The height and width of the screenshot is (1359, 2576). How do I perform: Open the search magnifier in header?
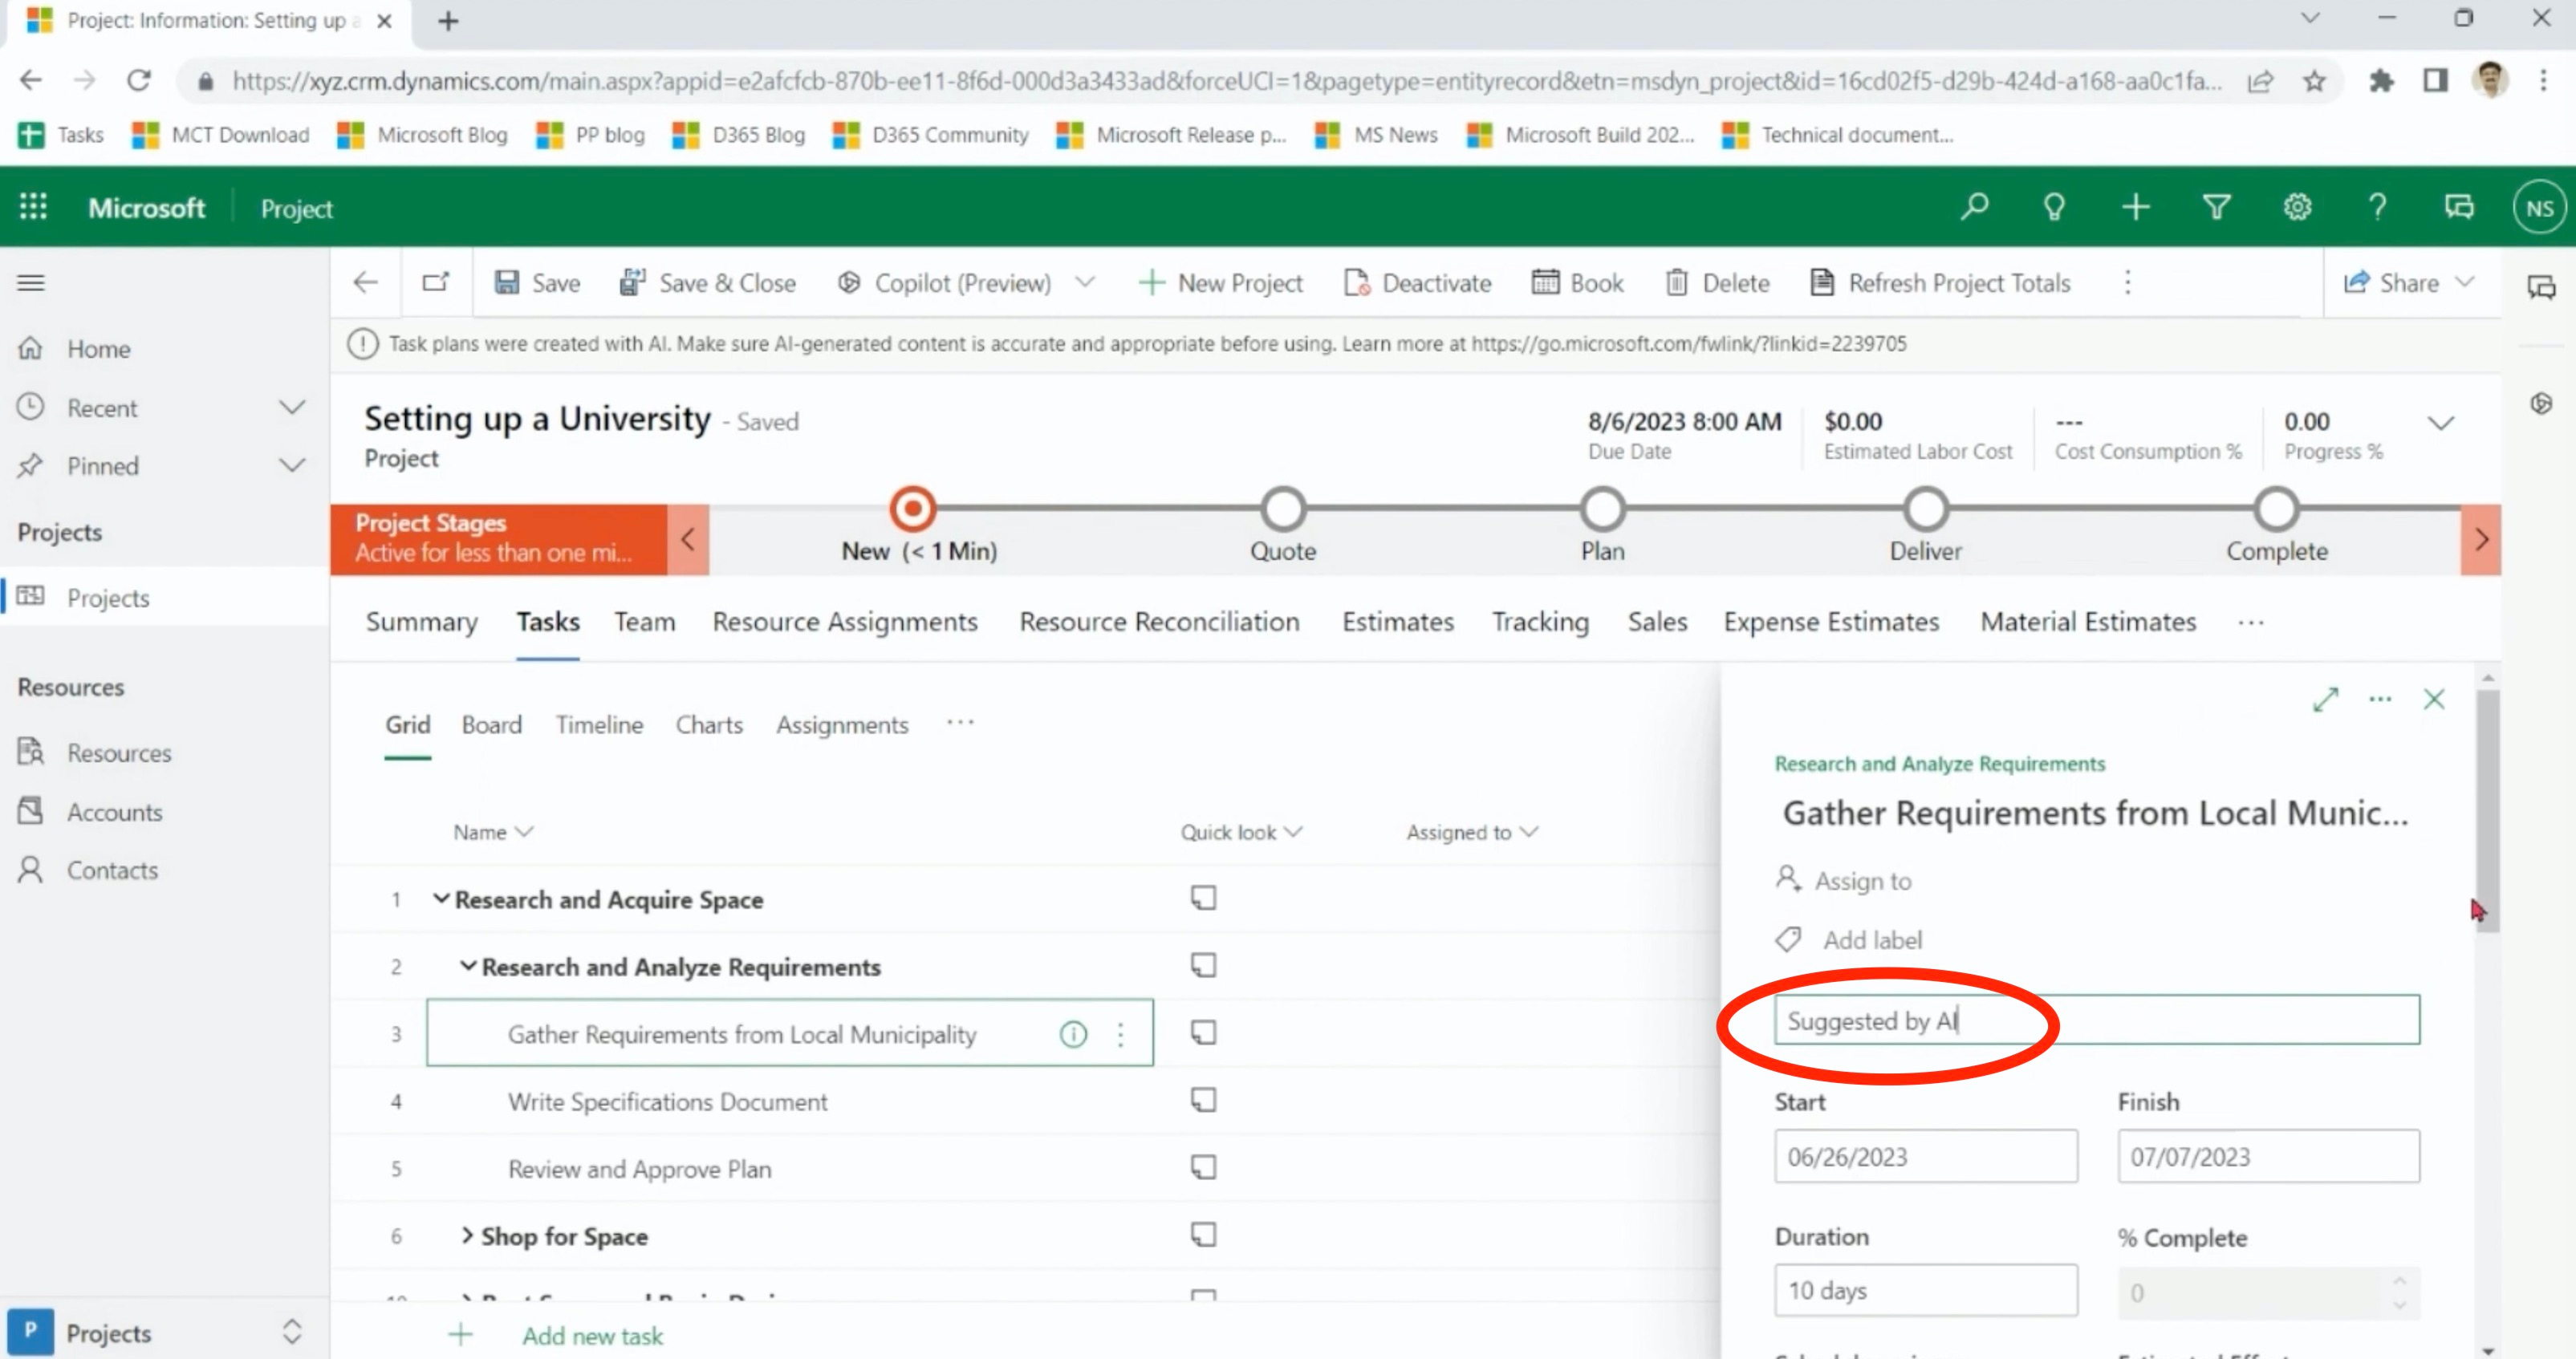(x=1974, y=207)
